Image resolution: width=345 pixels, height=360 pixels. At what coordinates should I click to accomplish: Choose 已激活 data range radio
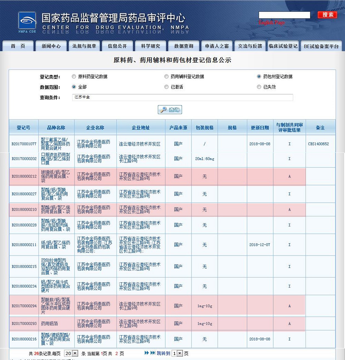[166, 87]
